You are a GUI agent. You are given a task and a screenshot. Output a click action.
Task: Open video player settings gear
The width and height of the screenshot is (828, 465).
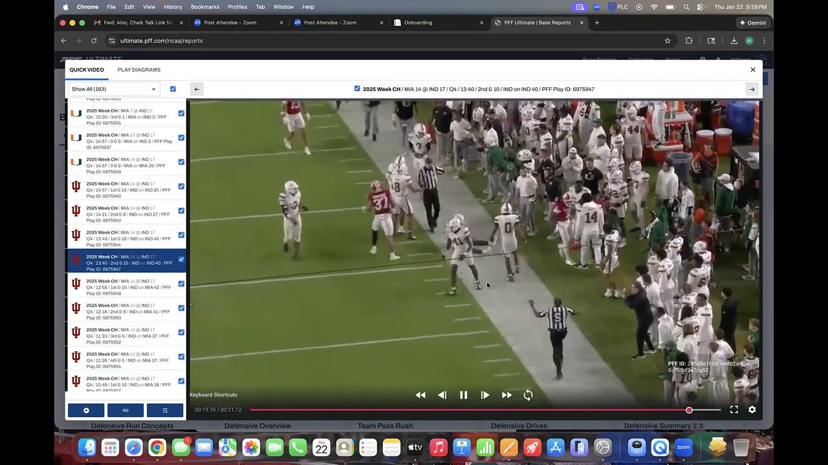click(x=752, y=409)
